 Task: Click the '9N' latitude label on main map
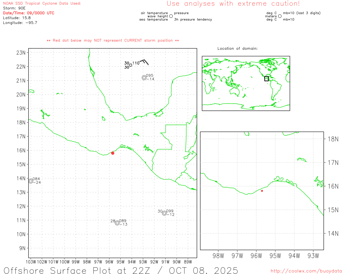[22, 248]
